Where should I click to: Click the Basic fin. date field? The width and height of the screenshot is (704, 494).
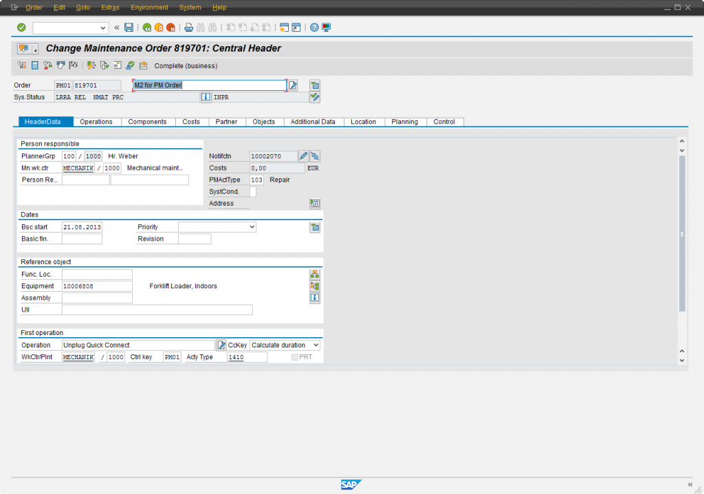[82, 239]
